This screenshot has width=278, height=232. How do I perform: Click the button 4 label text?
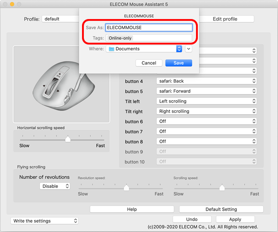[134, 81]
